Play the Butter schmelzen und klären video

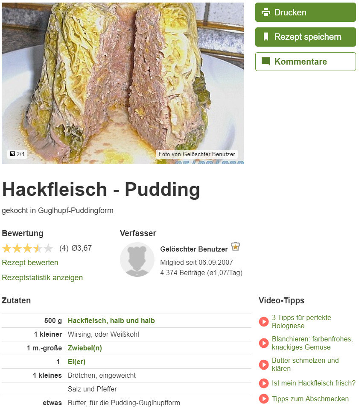264,365
